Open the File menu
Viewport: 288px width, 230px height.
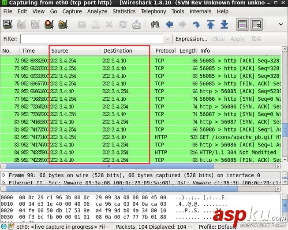[7, 11]
